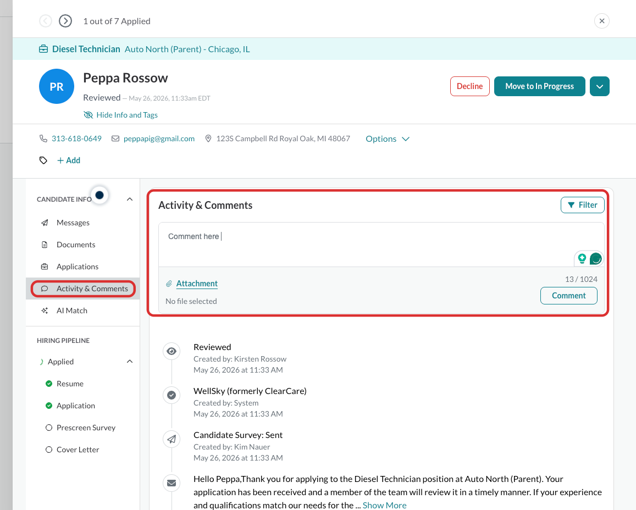The width and height of the screenshot is (636, 510).
Task: Open the Filter button
Action: [583, 205]
